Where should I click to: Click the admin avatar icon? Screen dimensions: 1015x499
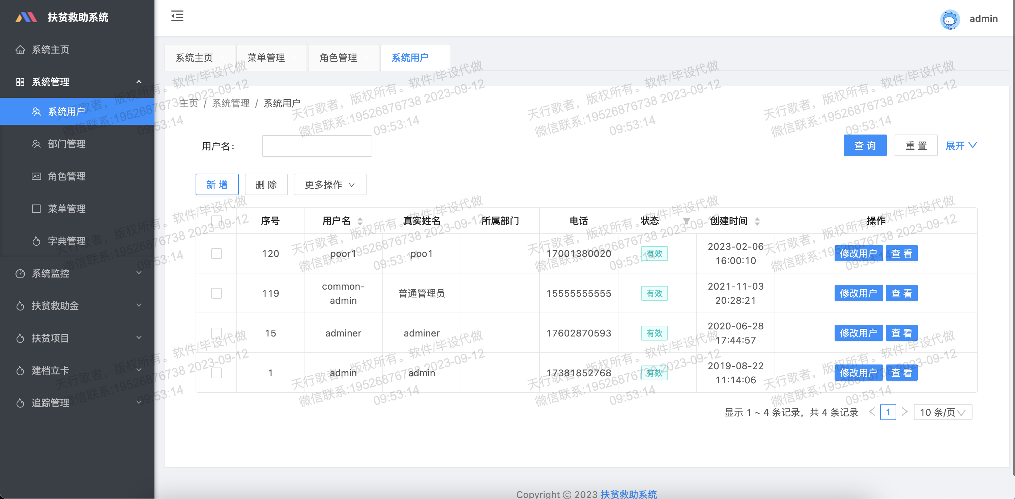click(x=950, y=19)
